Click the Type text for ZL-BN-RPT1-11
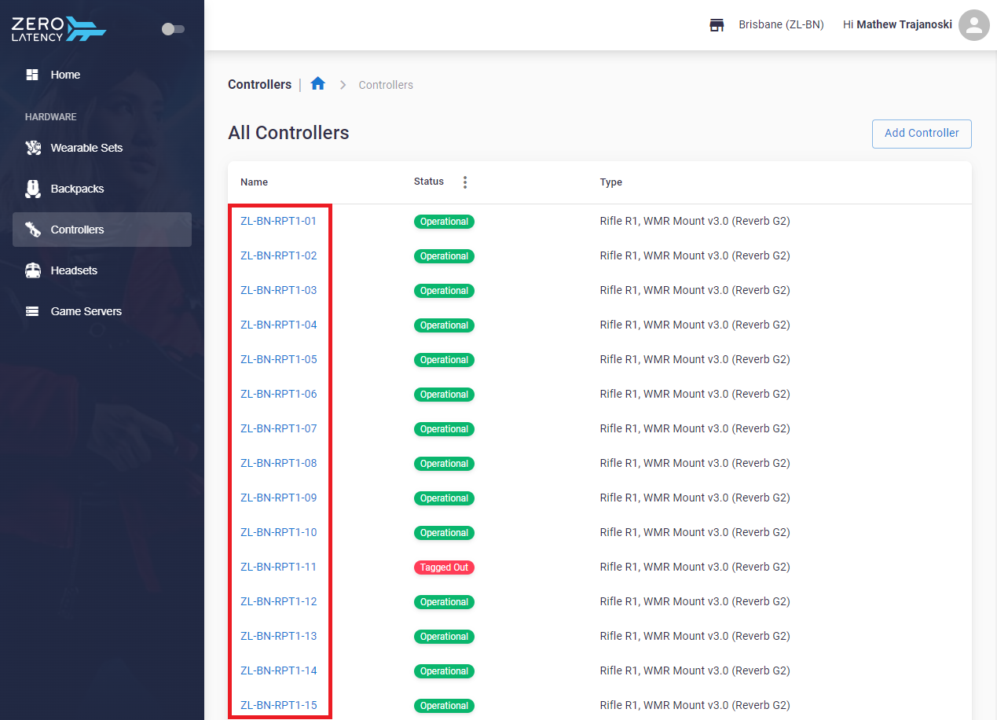997x720 pixels. (695, 567)
